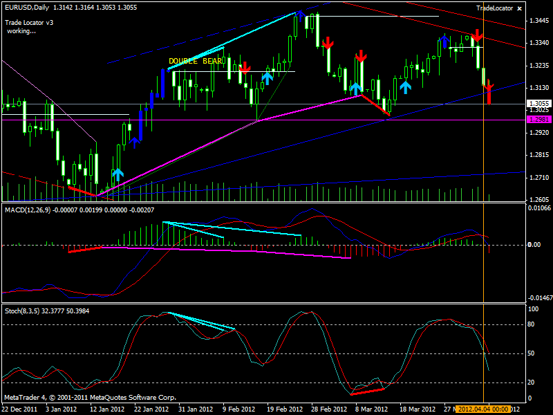
Task: Click the orange 2012.04.04 00:00 date label
Action: coord(482,409)
